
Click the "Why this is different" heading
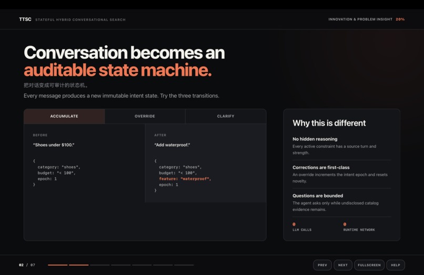[x=329, y=123]
